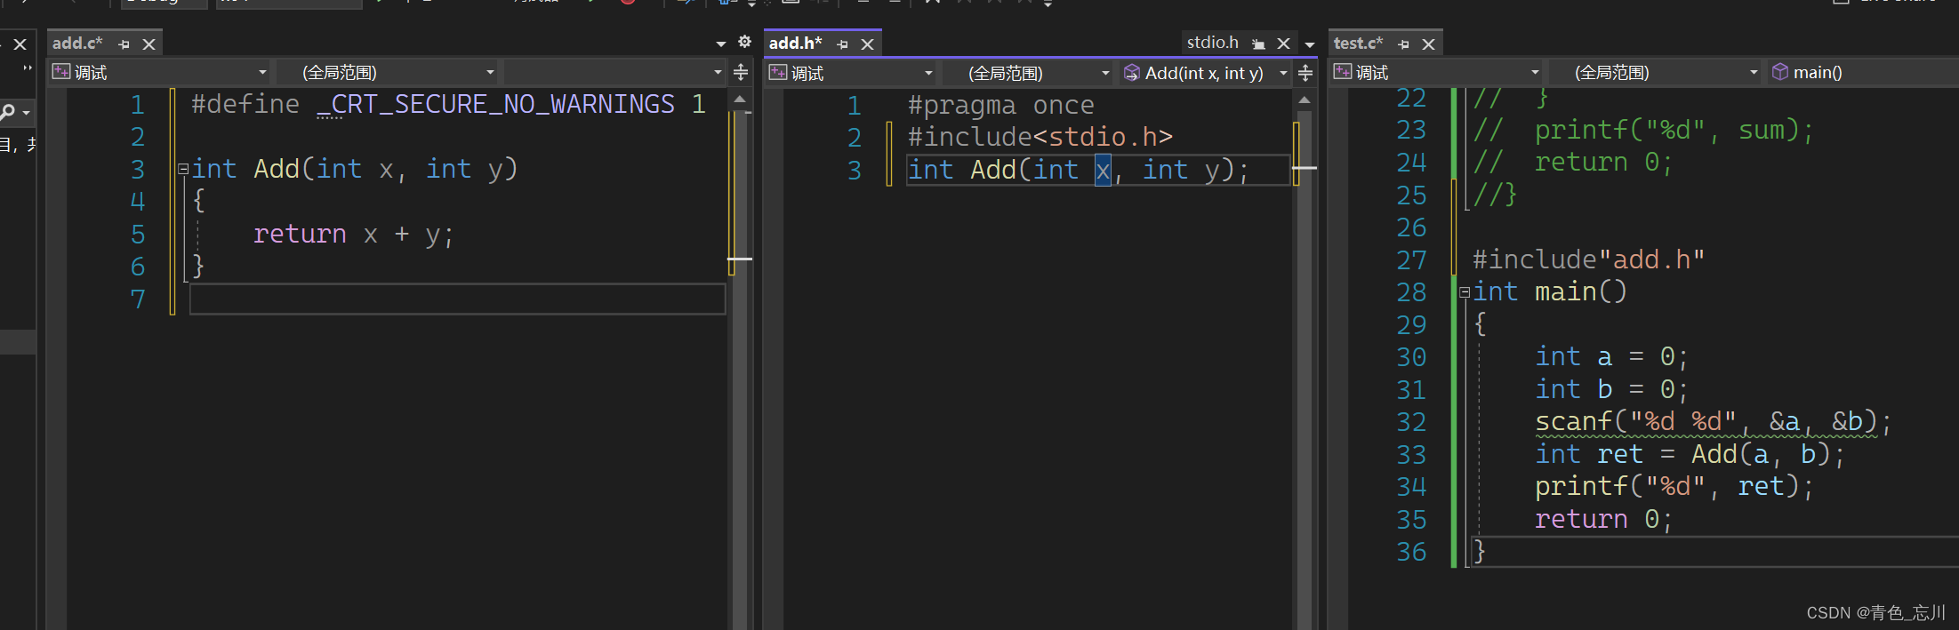Open scope dropdown (全局范围) in test.c pane
Viewport: 1959px width, 630px height.
click(1655, 72)
